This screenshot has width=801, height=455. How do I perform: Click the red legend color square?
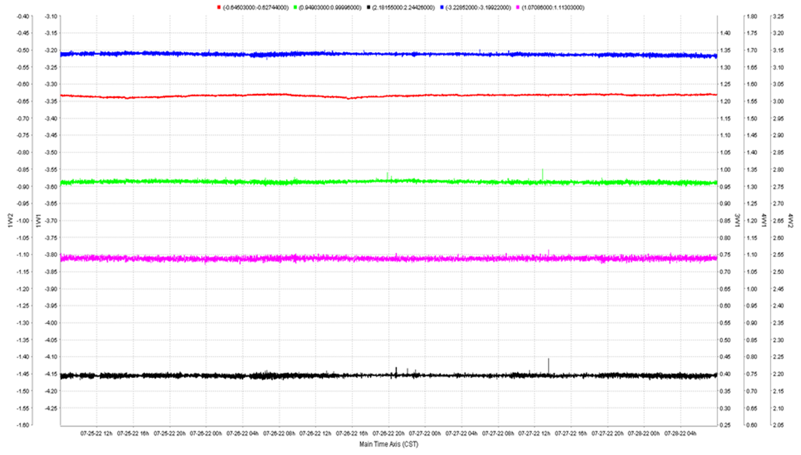point(219,8)
